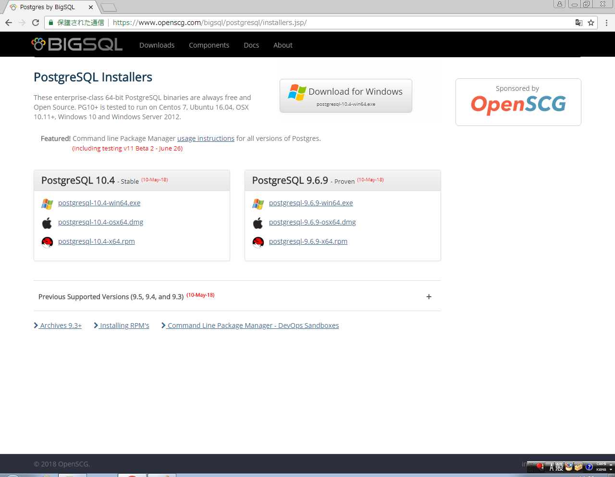Open a new browser tab
Viewport: 615px width, 477px height.
[109, 7]
